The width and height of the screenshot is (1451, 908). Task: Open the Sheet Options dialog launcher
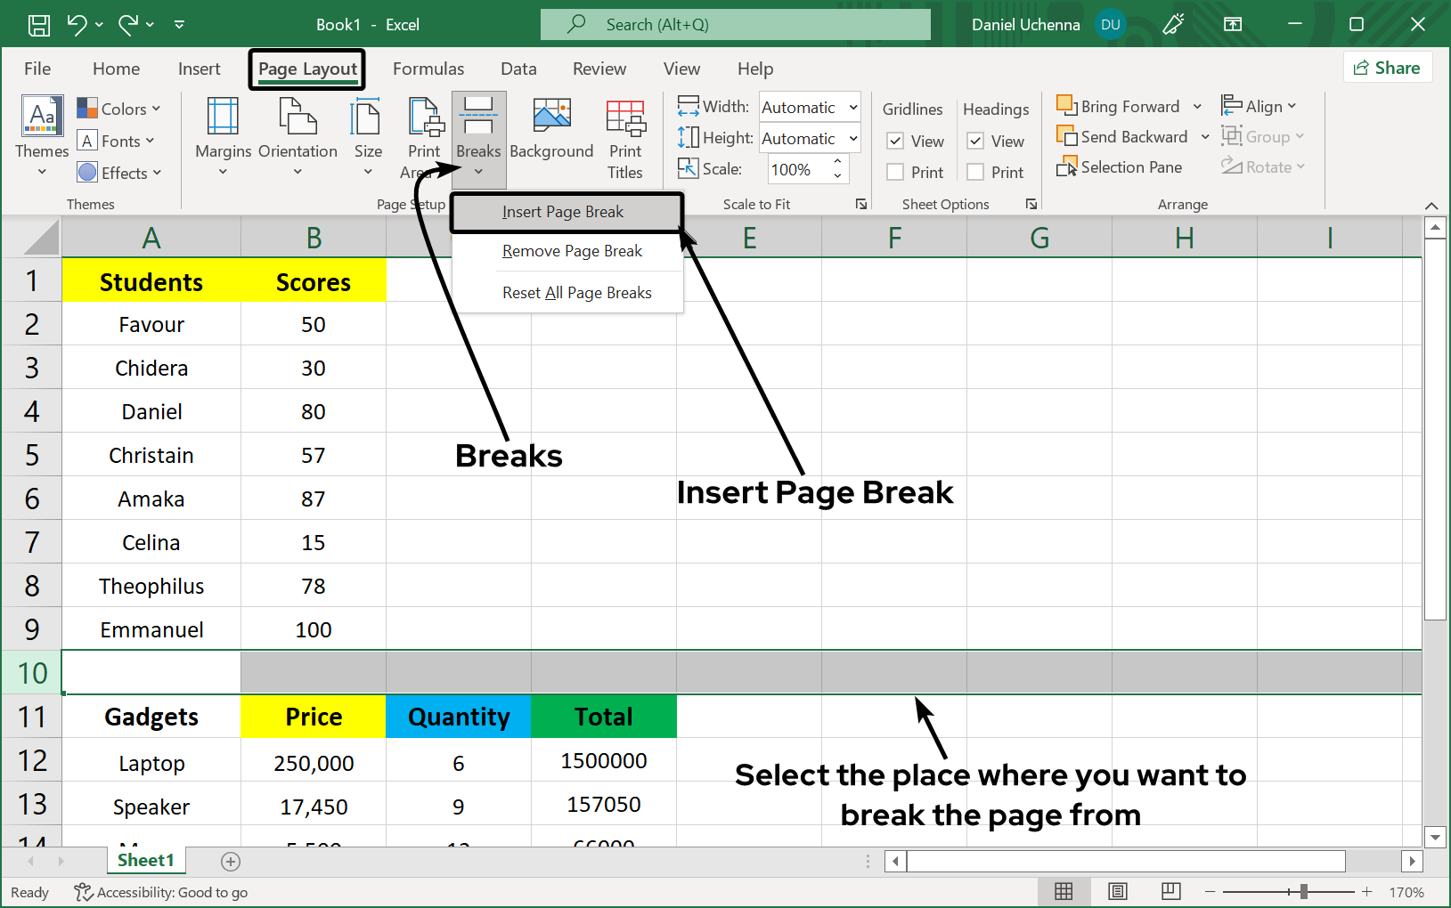pyautogui.click(x=1031, y=204)
